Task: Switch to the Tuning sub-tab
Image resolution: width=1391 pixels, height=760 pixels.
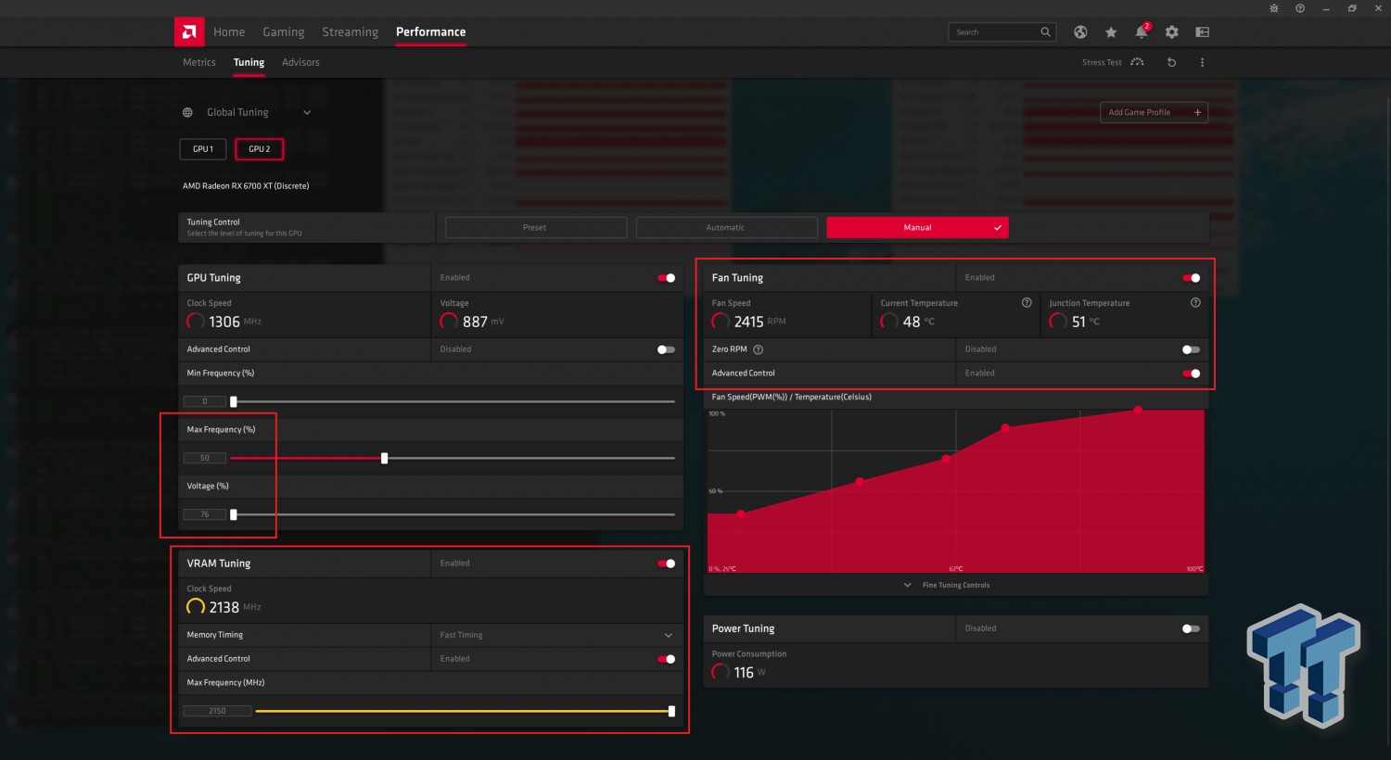Action: 249,62
